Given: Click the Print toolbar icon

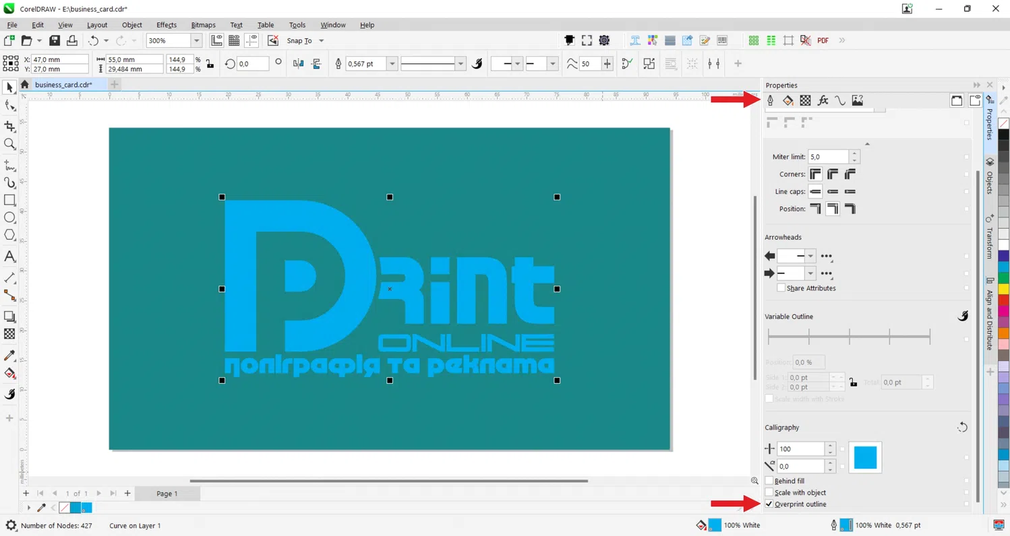Looking at the screenshot, I should point(71,40).
